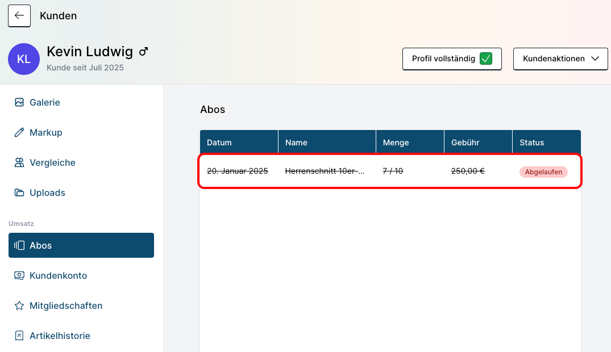Toggle the green Profil vollständig checkmark
This screenshot has height=352, width=611.
click(x=485, y=58)
